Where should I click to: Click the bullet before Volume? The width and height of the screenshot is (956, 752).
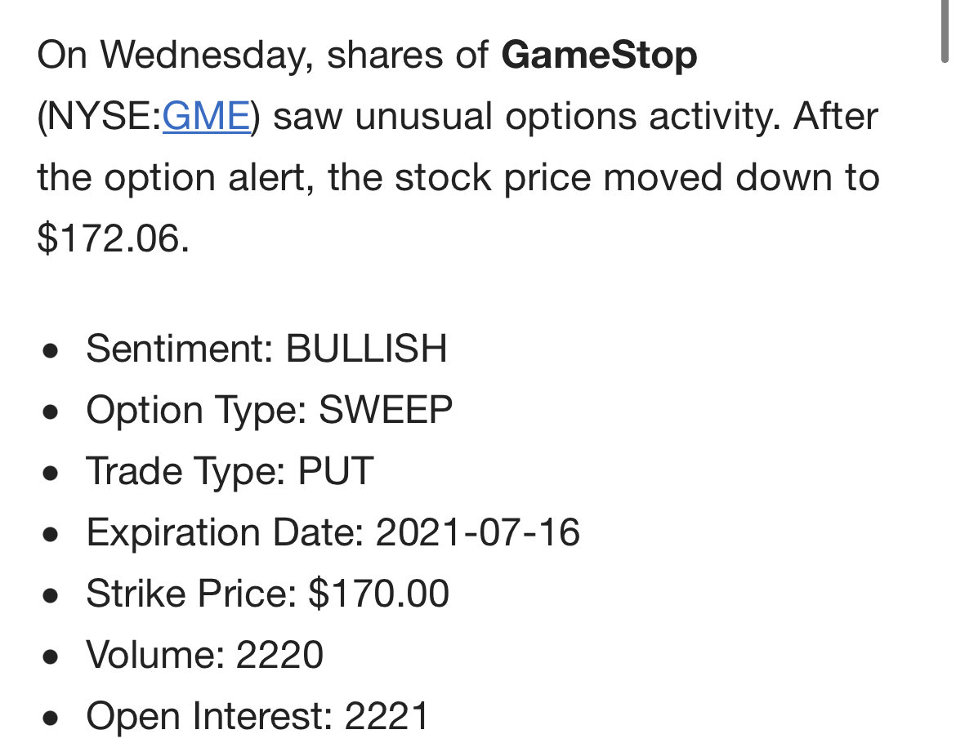pos(51,656)
